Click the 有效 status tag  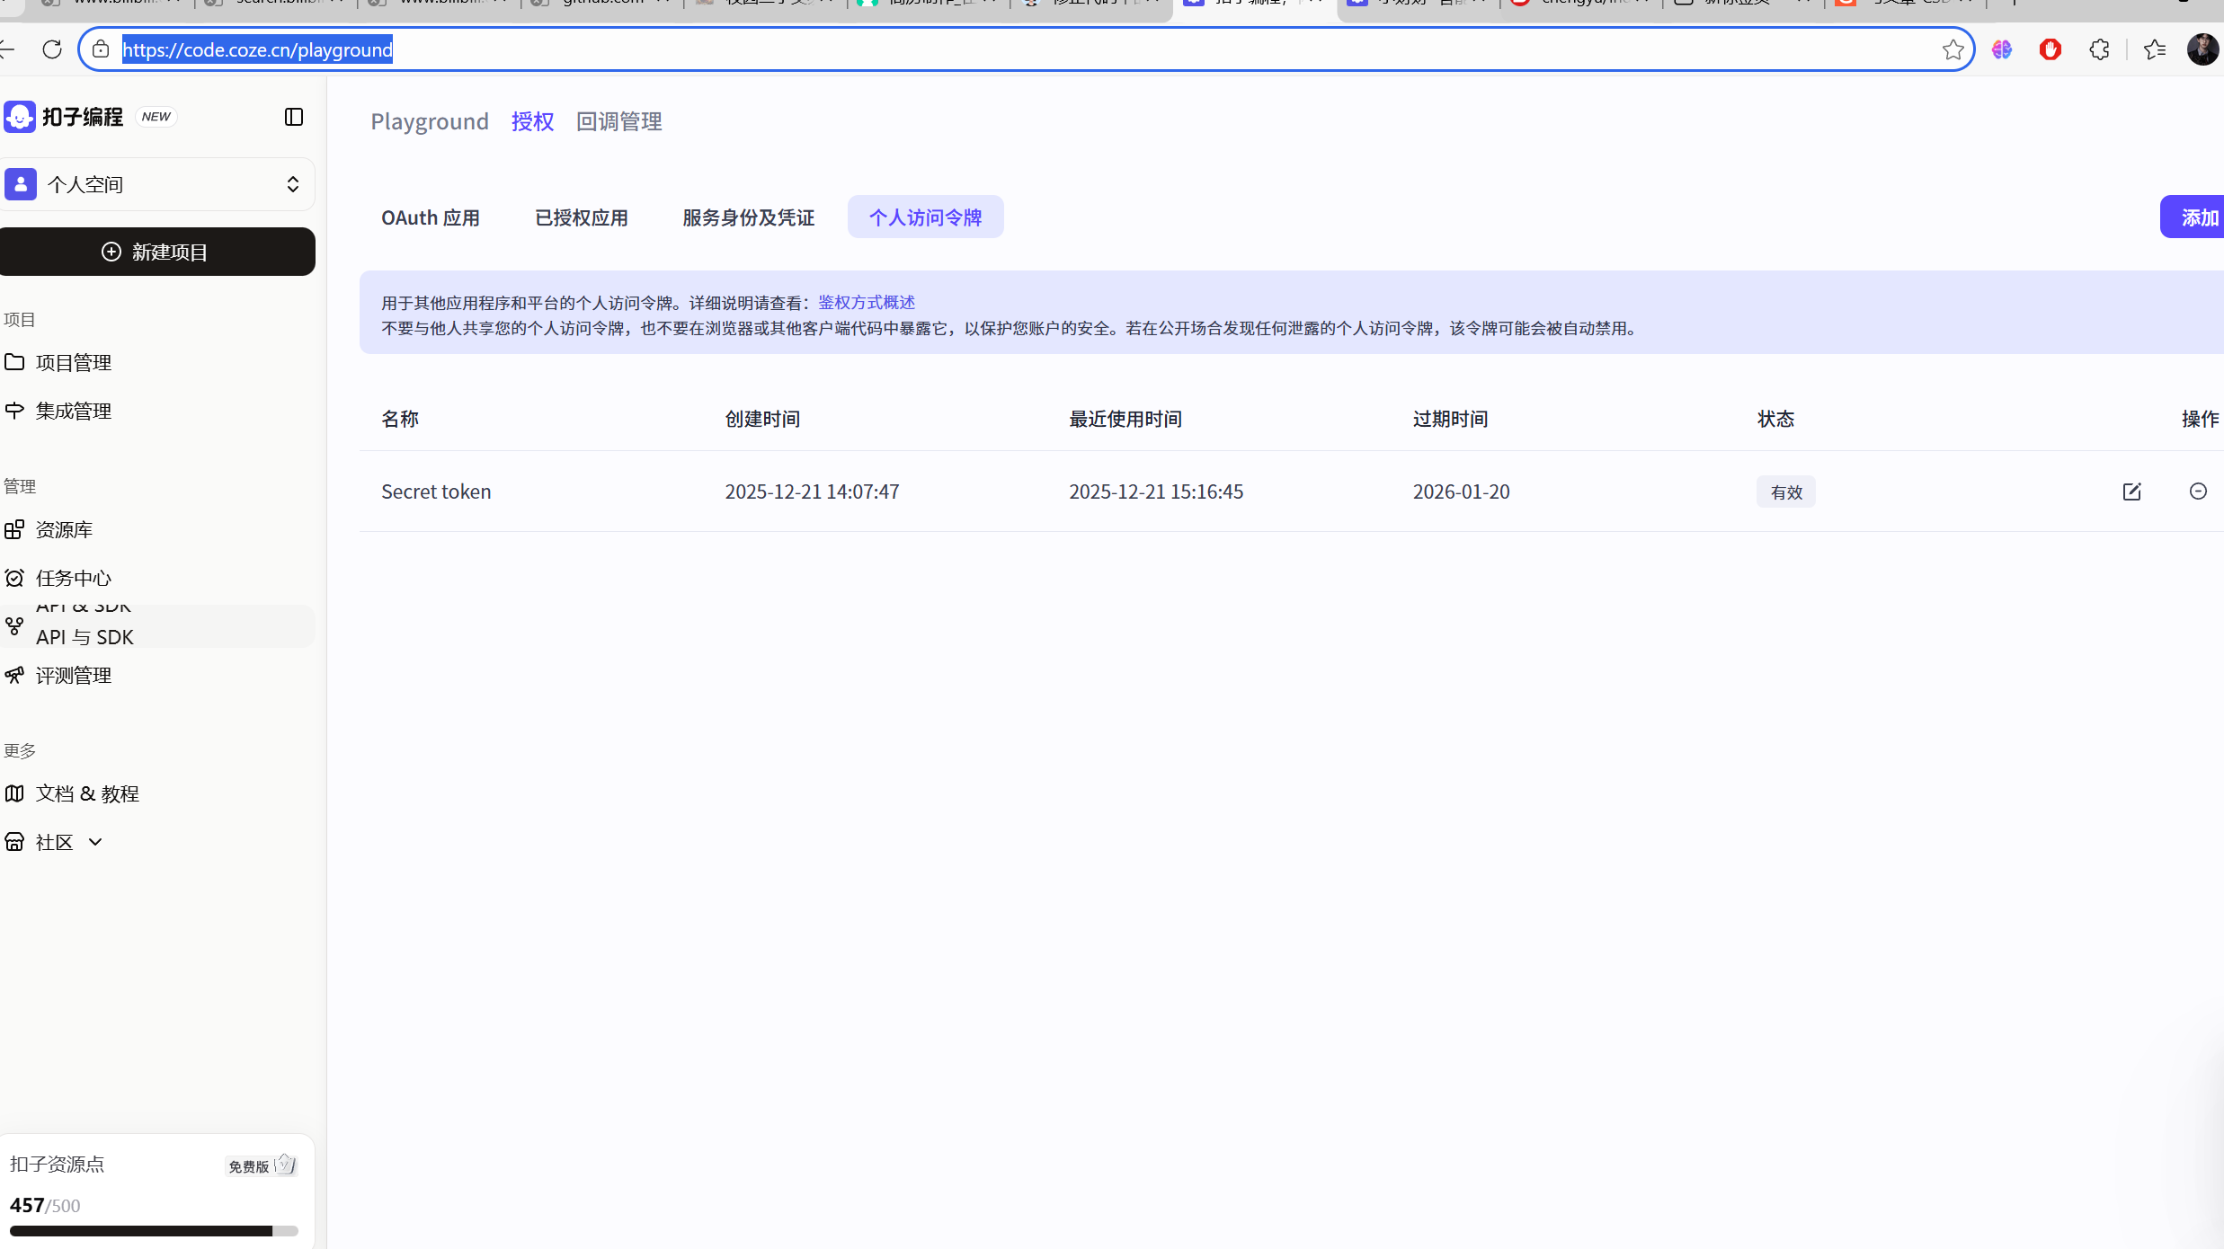tap(1786, 492)
